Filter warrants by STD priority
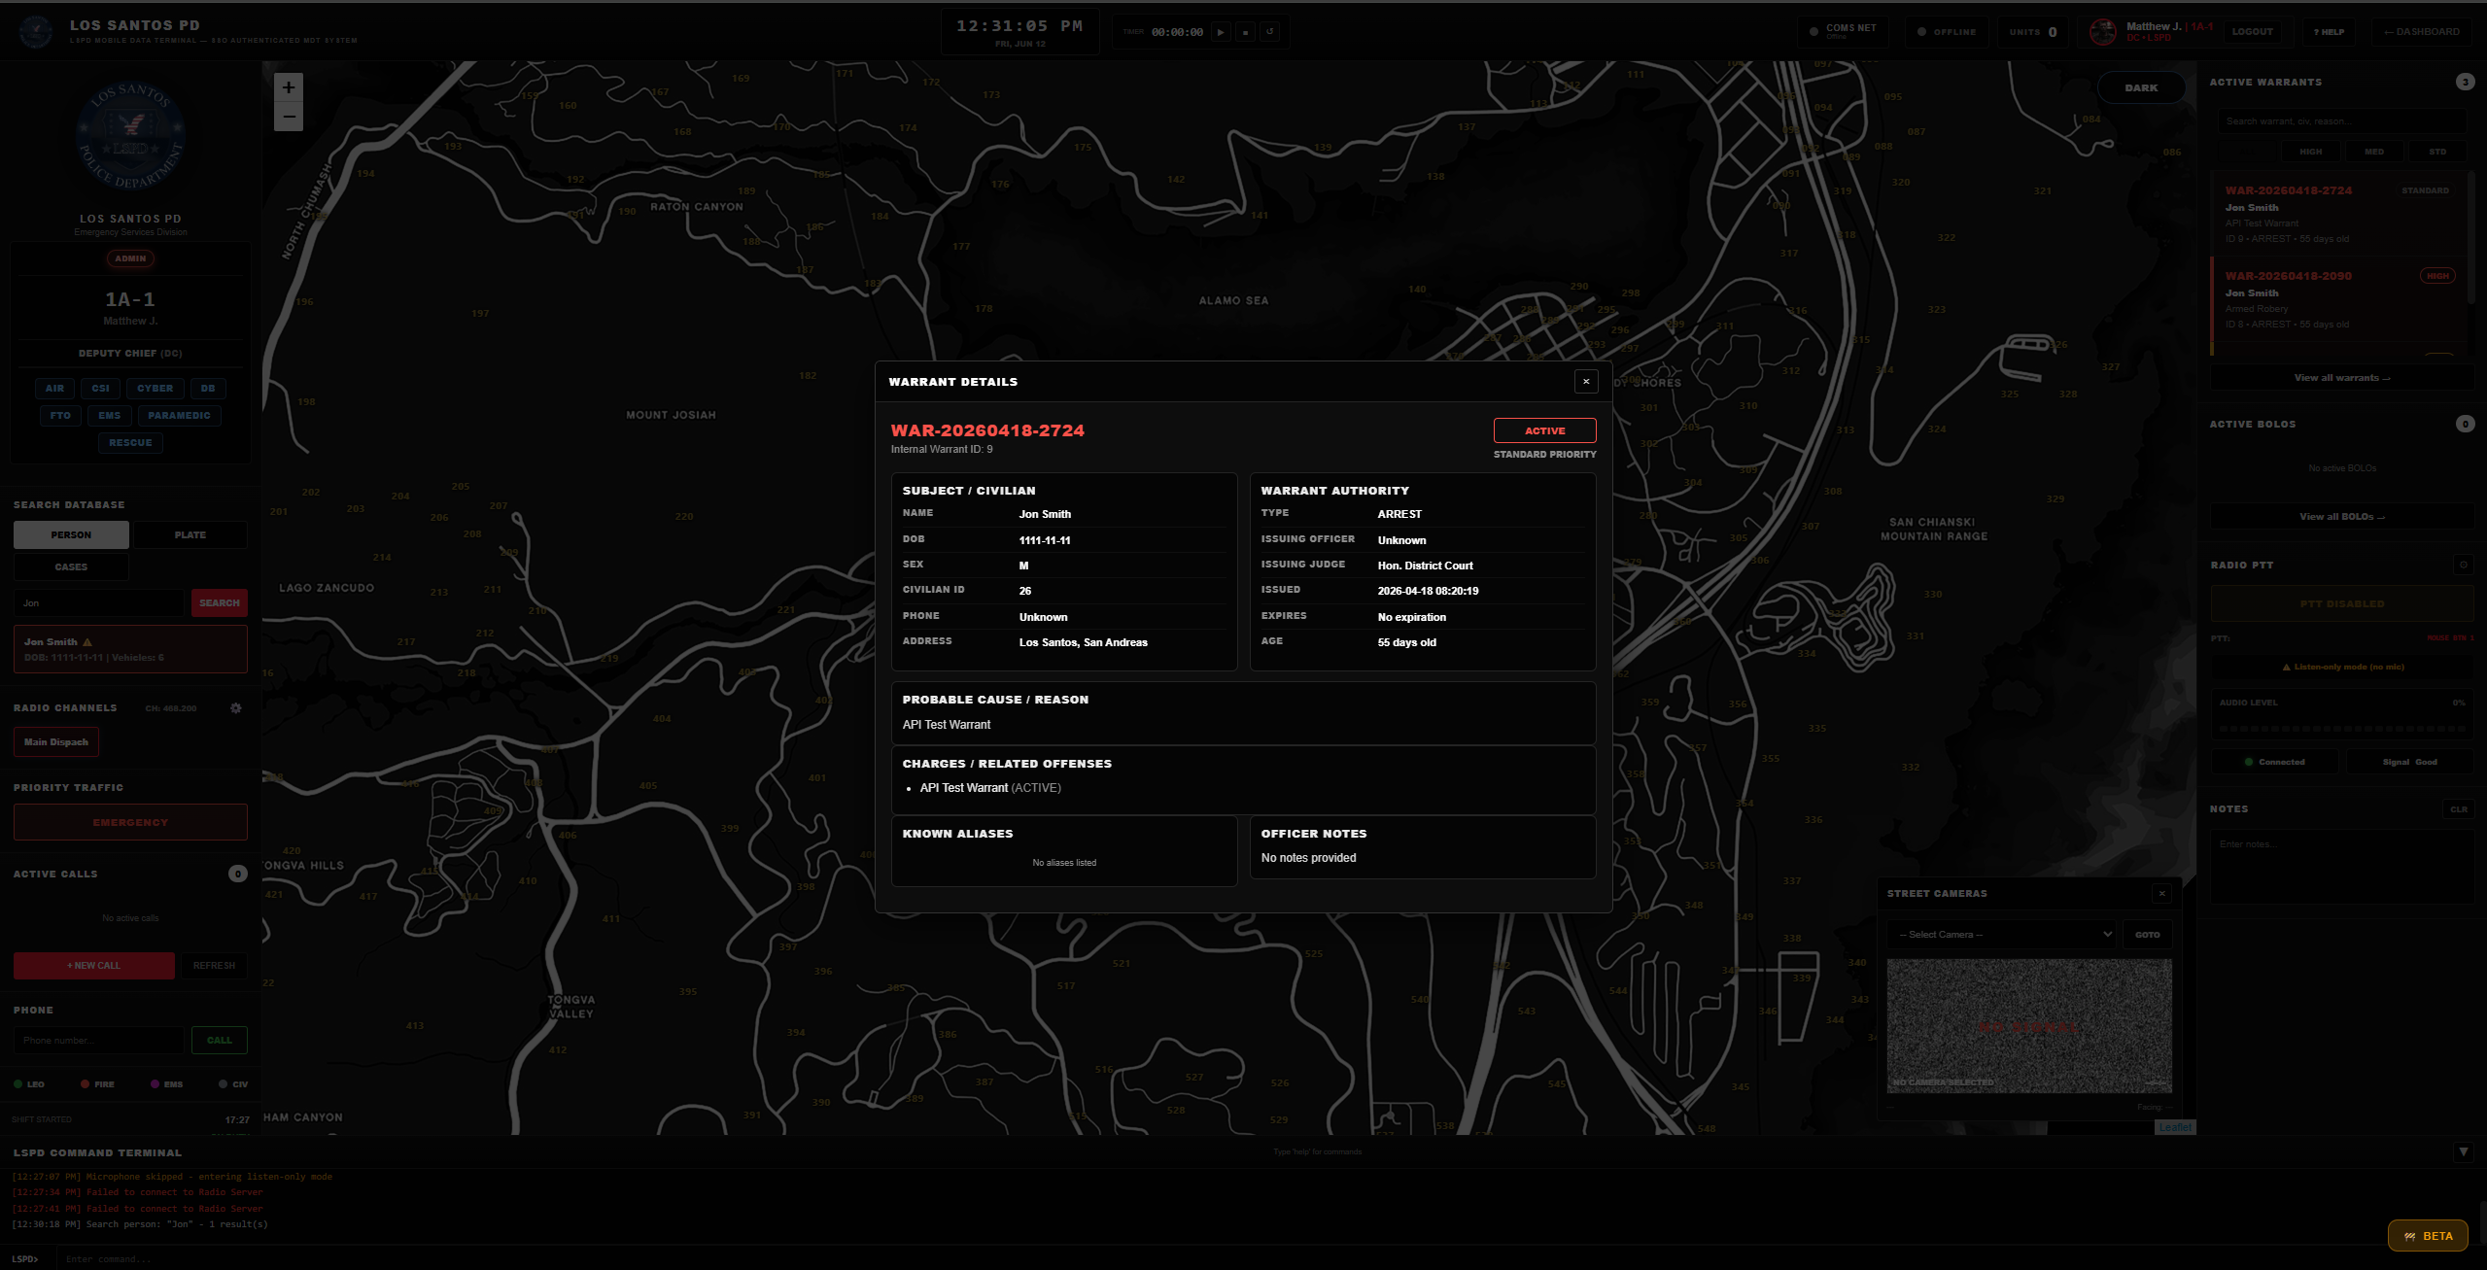The image size is (2487, 1270). pos(2437,152)
